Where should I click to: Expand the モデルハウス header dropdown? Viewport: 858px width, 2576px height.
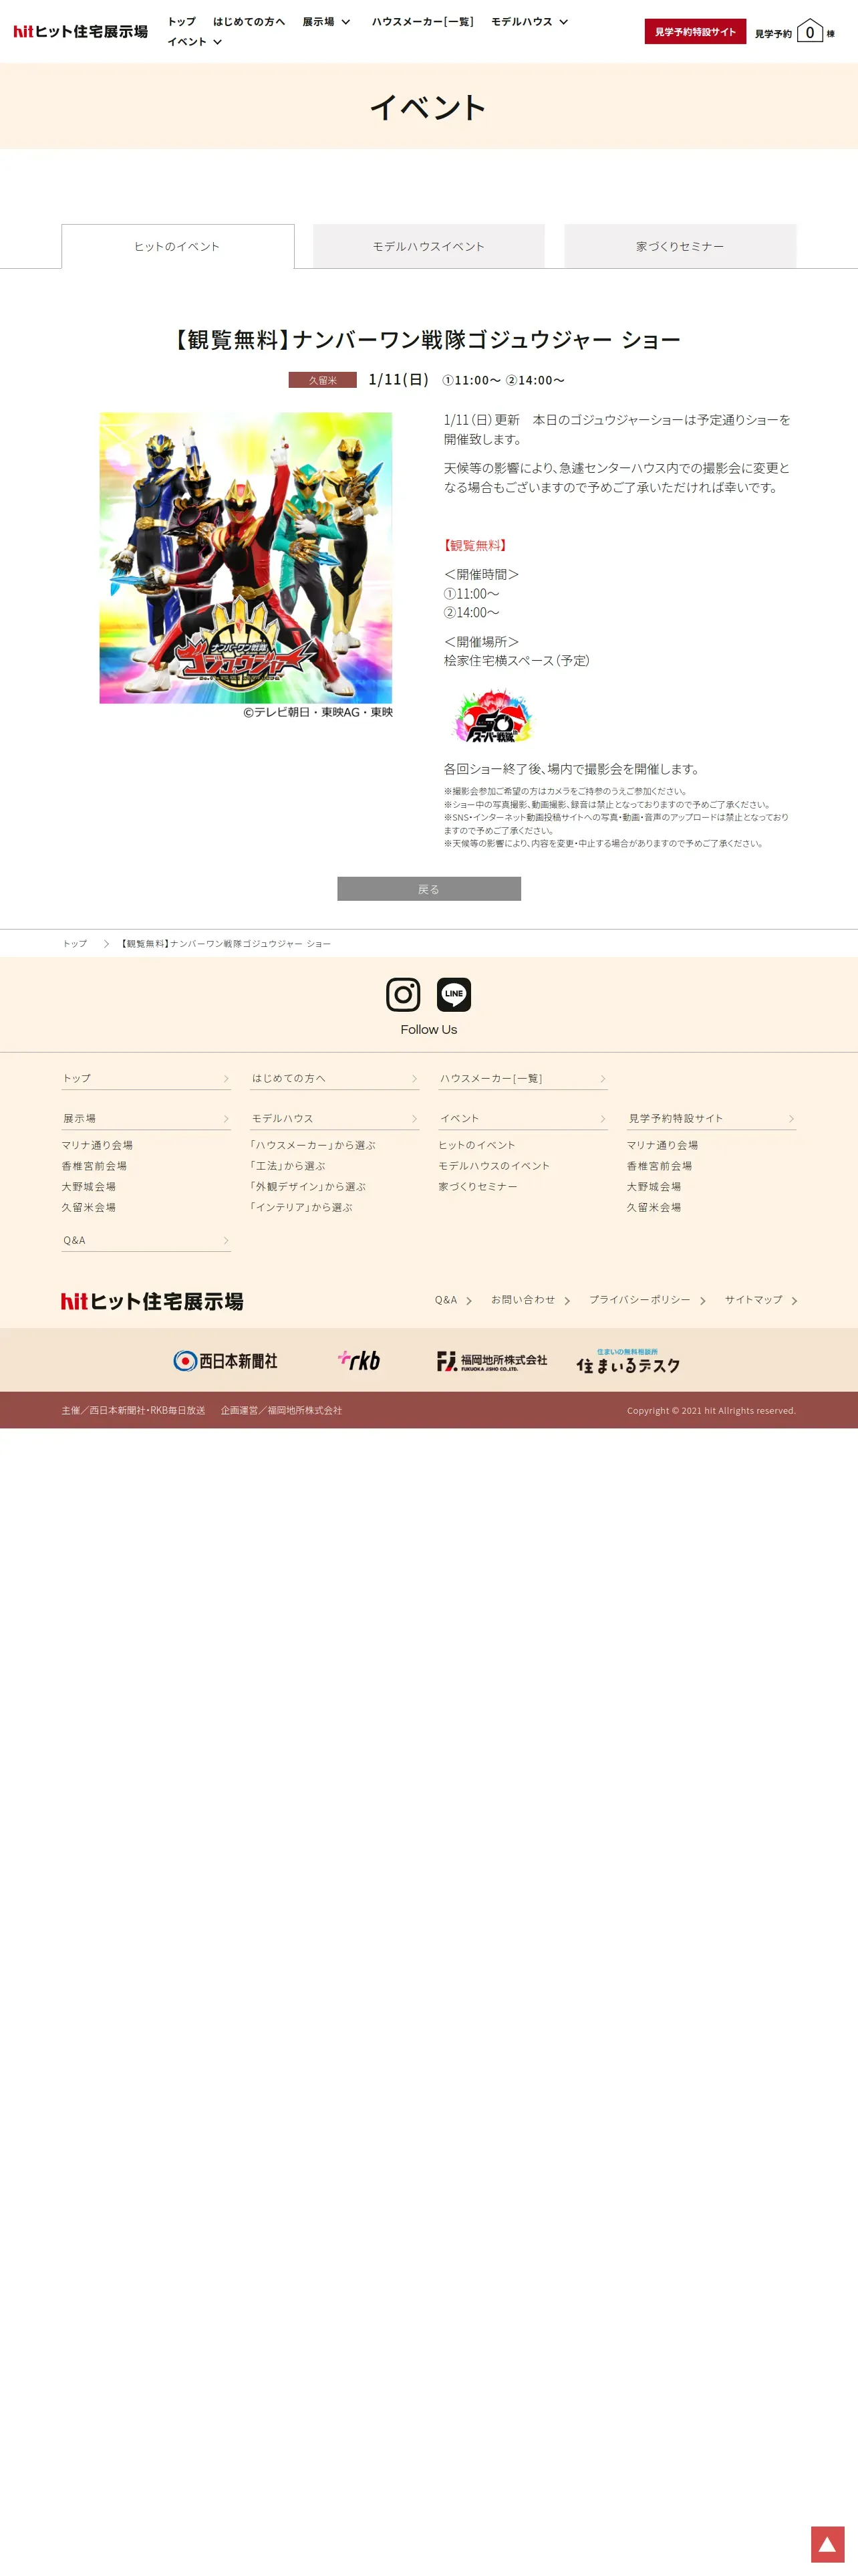tap(529, 21)
